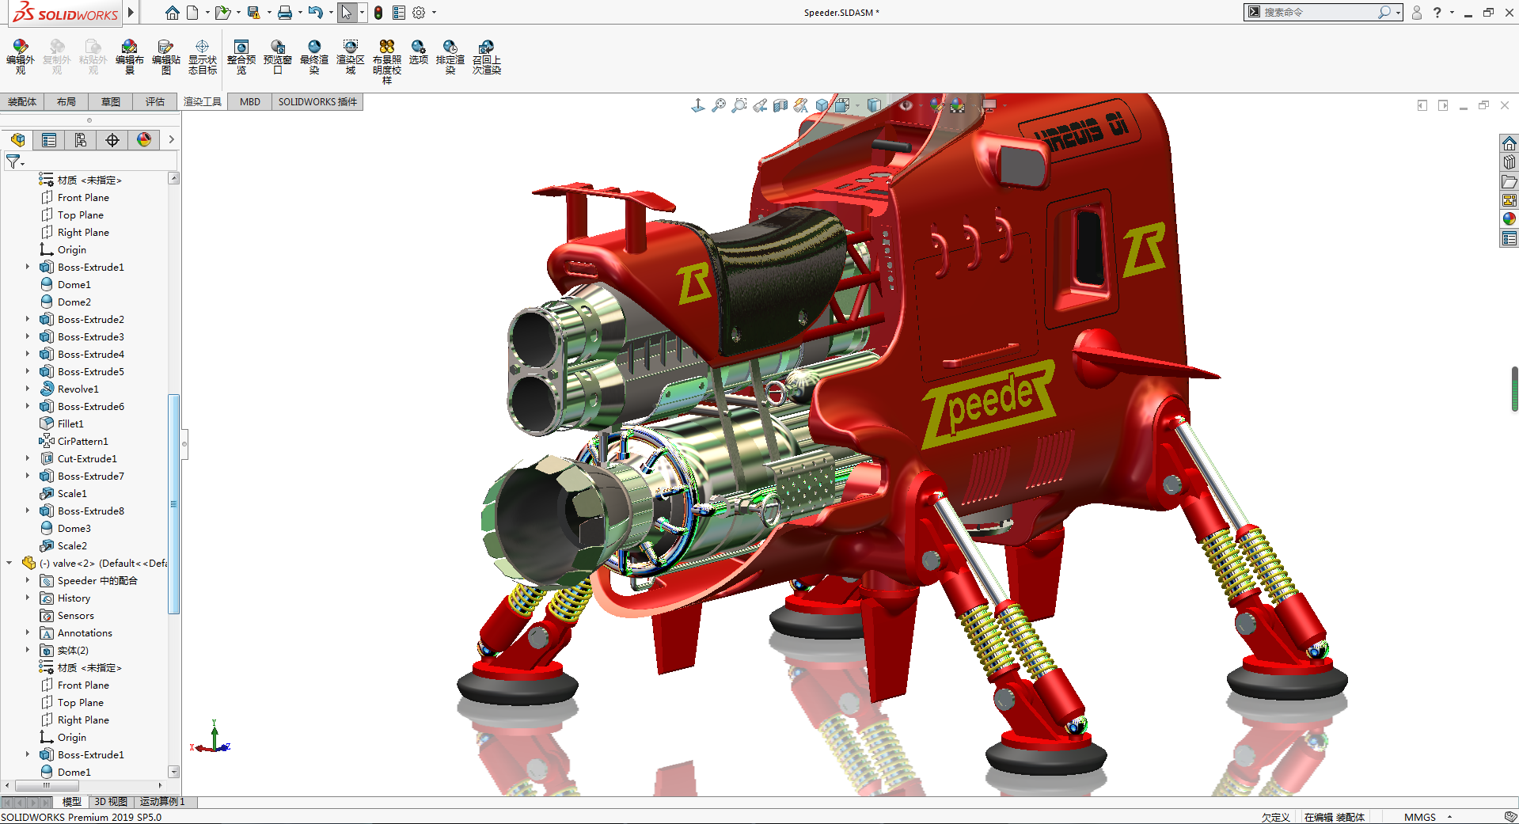Select the Sensors folder
Image resolution: width=1519 pixels, height=824 pixels.
point(75,615)
